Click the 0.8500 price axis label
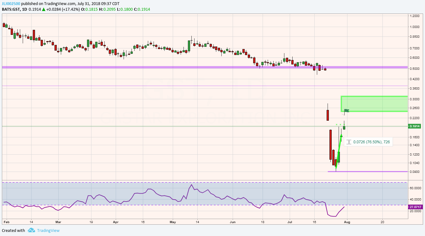This screenshot has width=425, height=236. pos(415,37)
